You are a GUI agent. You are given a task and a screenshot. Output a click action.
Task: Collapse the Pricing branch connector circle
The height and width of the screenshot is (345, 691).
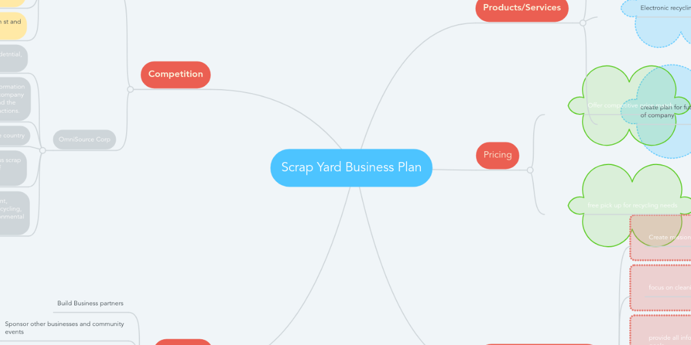(x=530, y=170)
